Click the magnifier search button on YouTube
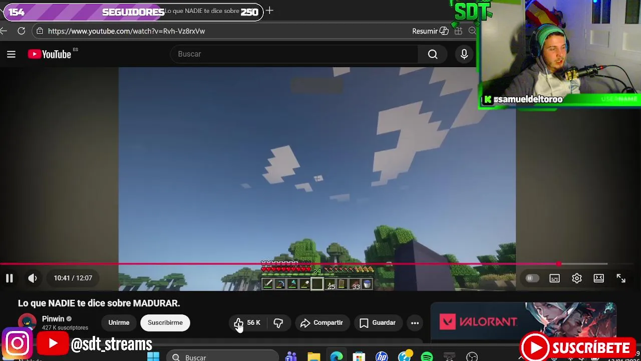The height and width of the screenshot is (361, 641). click(433, 54)
